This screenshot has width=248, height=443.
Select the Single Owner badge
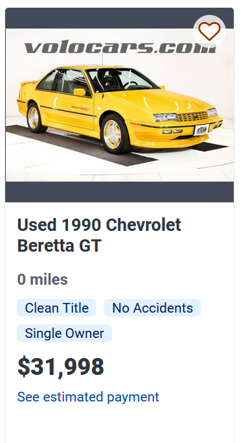64,333
